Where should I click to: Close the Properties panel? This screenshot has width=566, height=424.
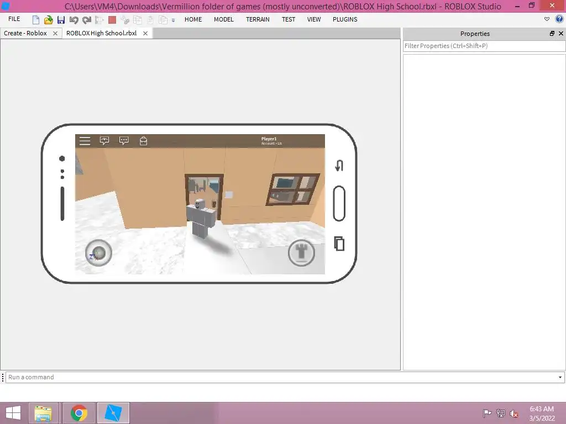(561, 34)
